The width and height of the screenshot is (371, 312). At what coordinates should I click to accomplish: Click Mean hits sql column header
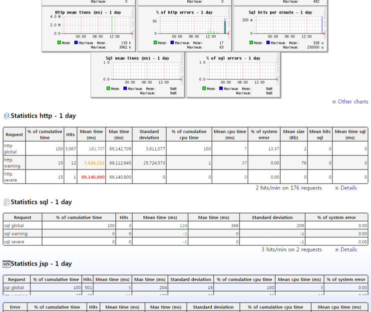pyautogui.click(x=320, y=134)
